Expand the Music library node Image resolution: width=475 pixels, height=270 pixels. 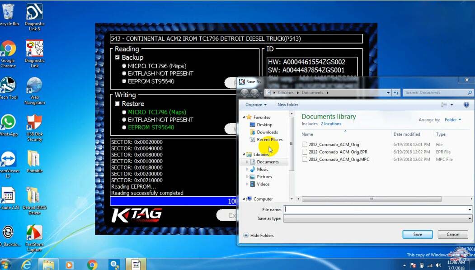pos(247,170)
